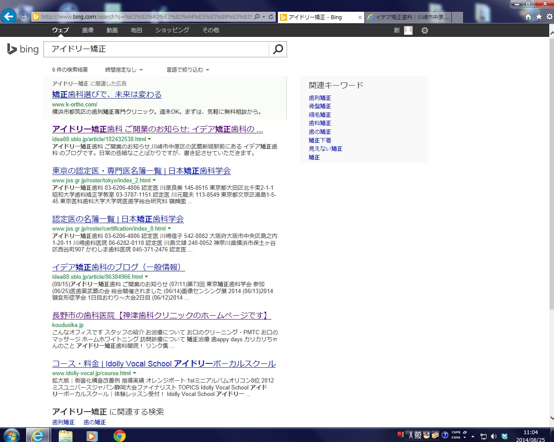Open the Dropbox tray icon
Image resolution: width=554 pixels, height=442 pixels.
(504, 436)
